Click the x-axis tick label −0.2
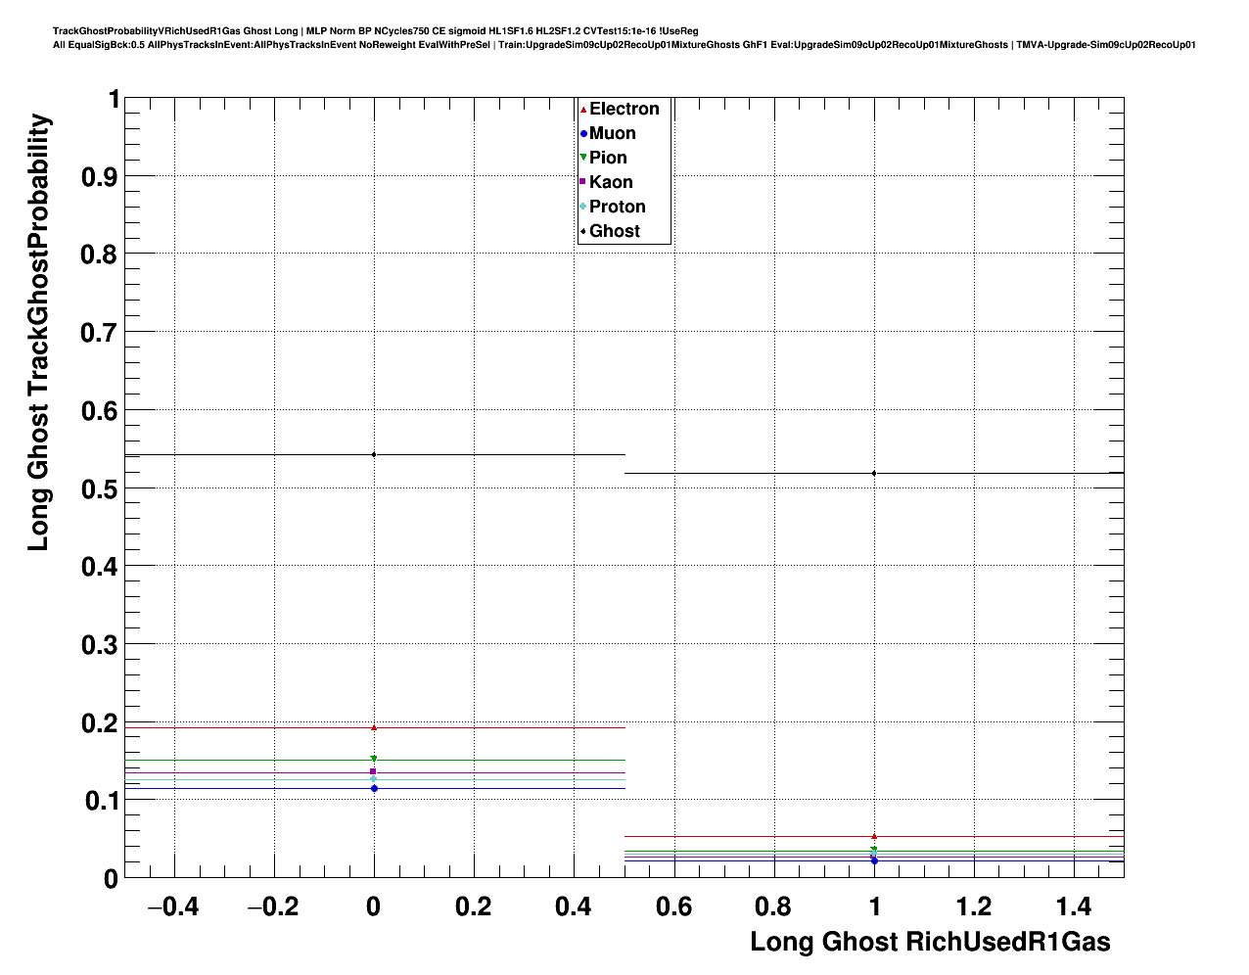The width and height of the screenshot is (1249, 975). pyautogui.click(x=273, y=906)
